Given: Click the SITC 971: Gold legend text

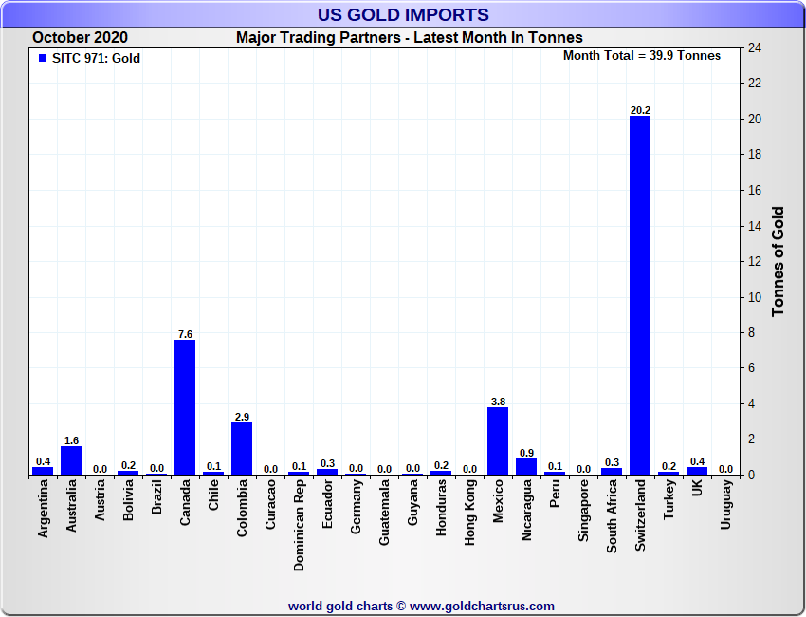Looking at the screenshot, I should tap(96, 59).
